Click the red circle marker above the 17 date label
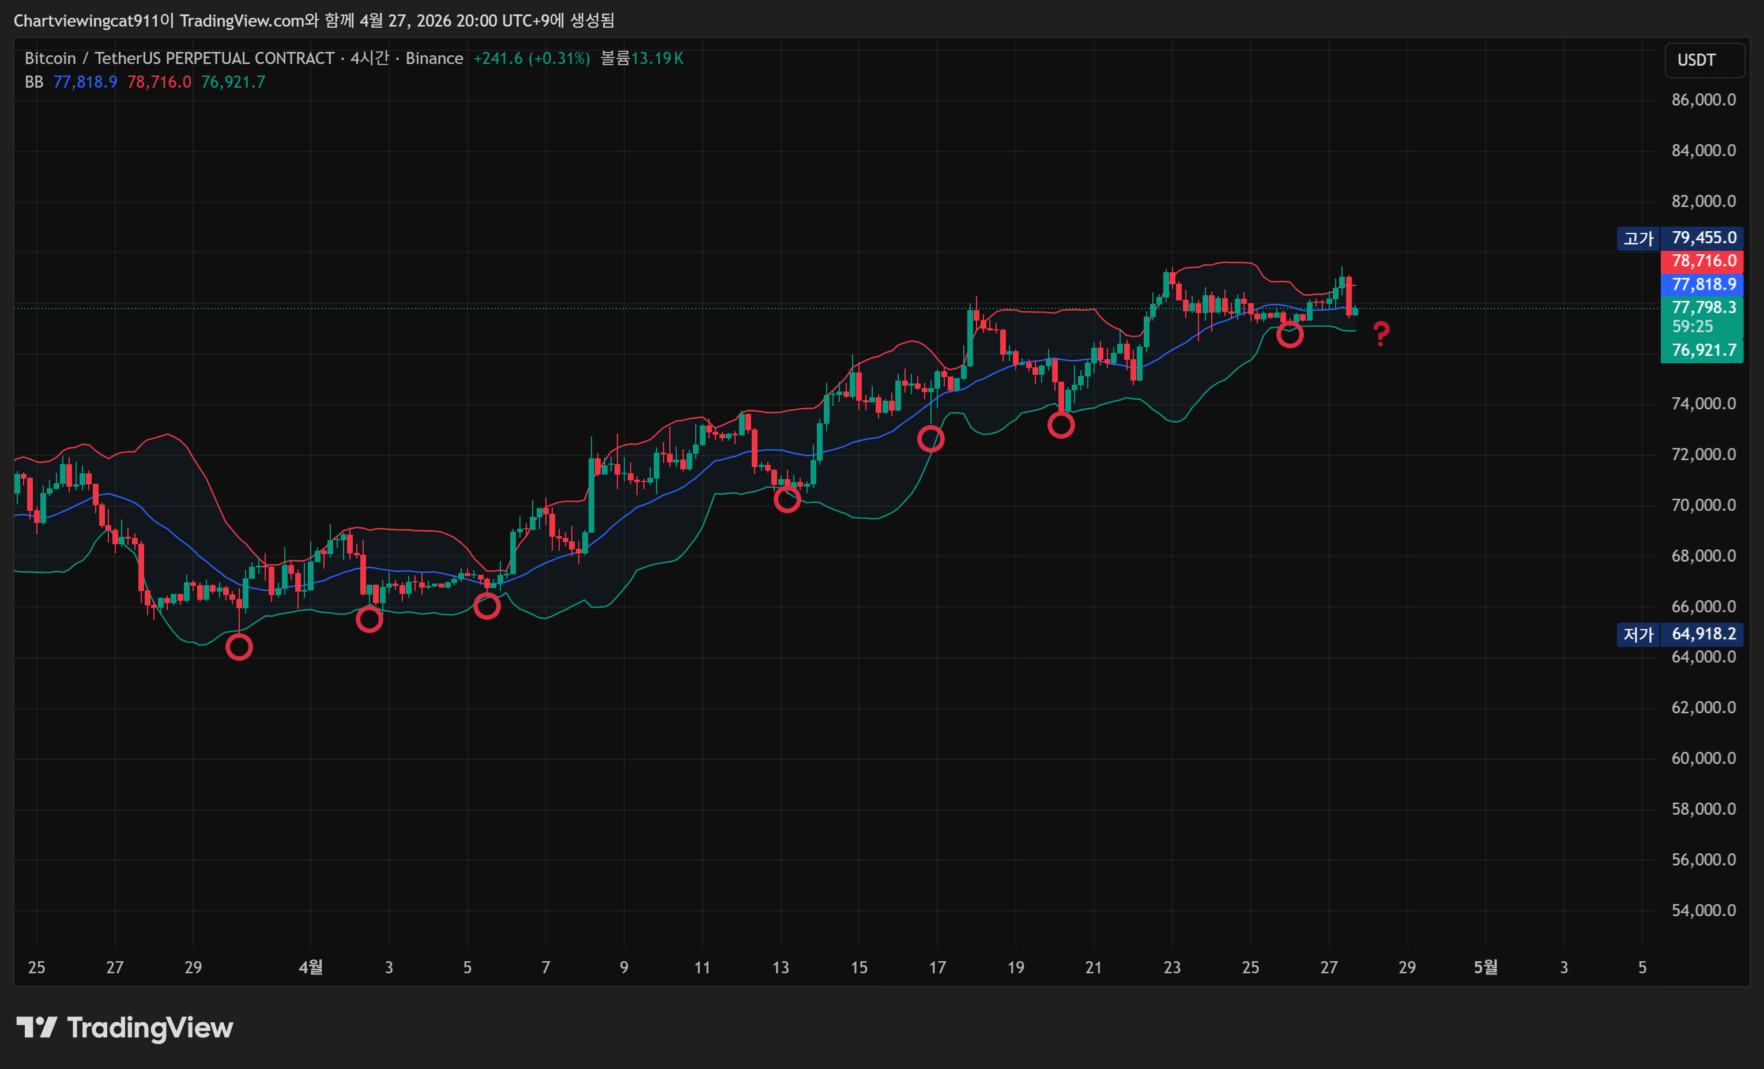The height and width of the screenshot is (1069, 1764). 930,439
